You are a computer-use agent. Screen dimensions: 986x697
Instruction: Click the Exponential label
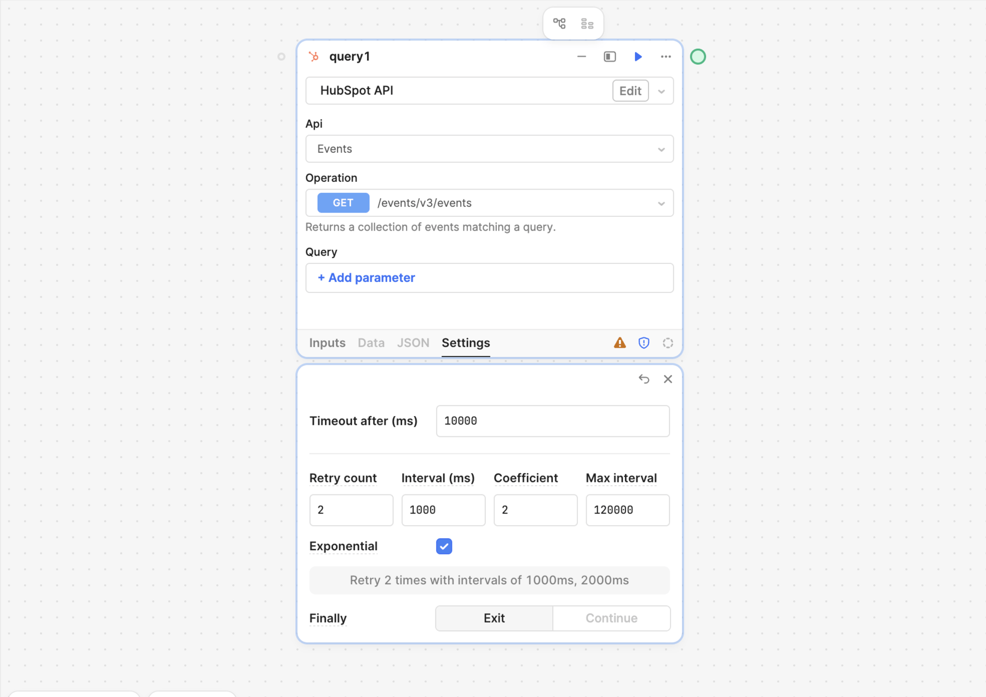[343, 546]
